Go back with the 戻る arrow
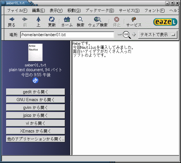 [11, 22]
